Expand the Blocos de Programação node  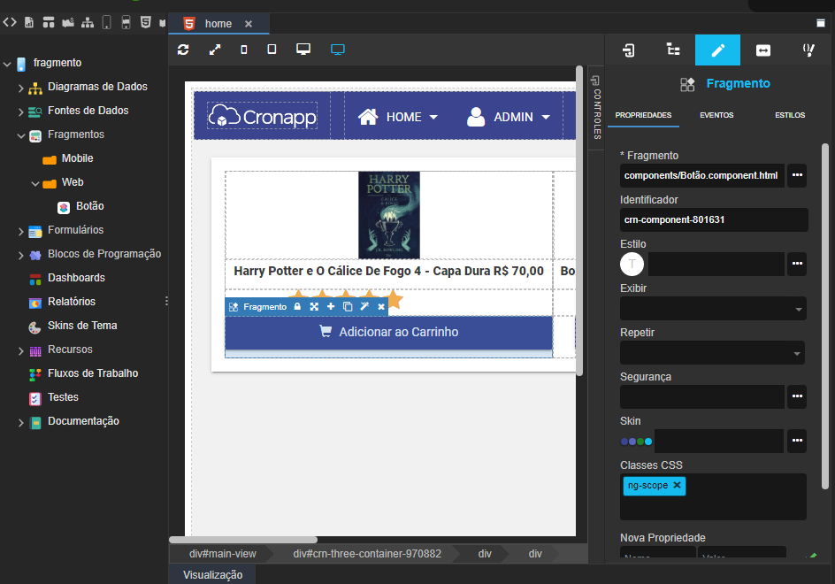(20, 255)
